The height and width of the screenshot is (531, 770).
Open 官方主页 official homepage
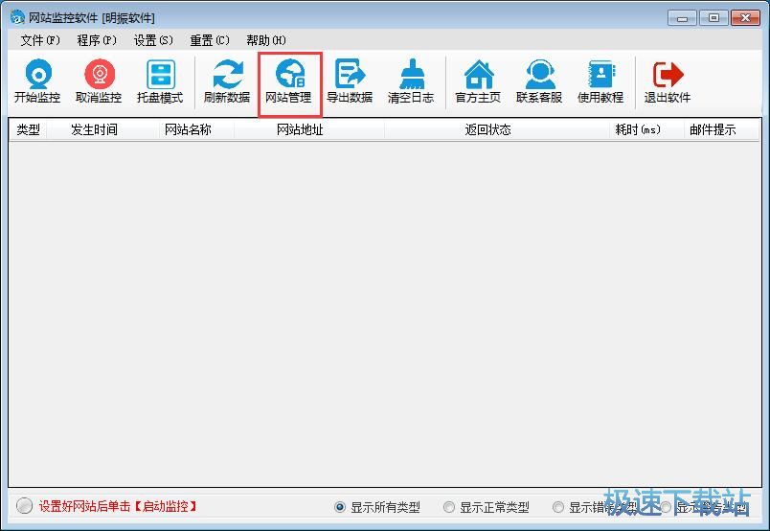[478, 81]
